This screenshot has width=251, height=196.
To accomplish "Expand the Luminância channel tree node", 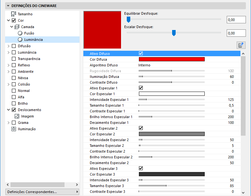I will (x=9, y=52).
